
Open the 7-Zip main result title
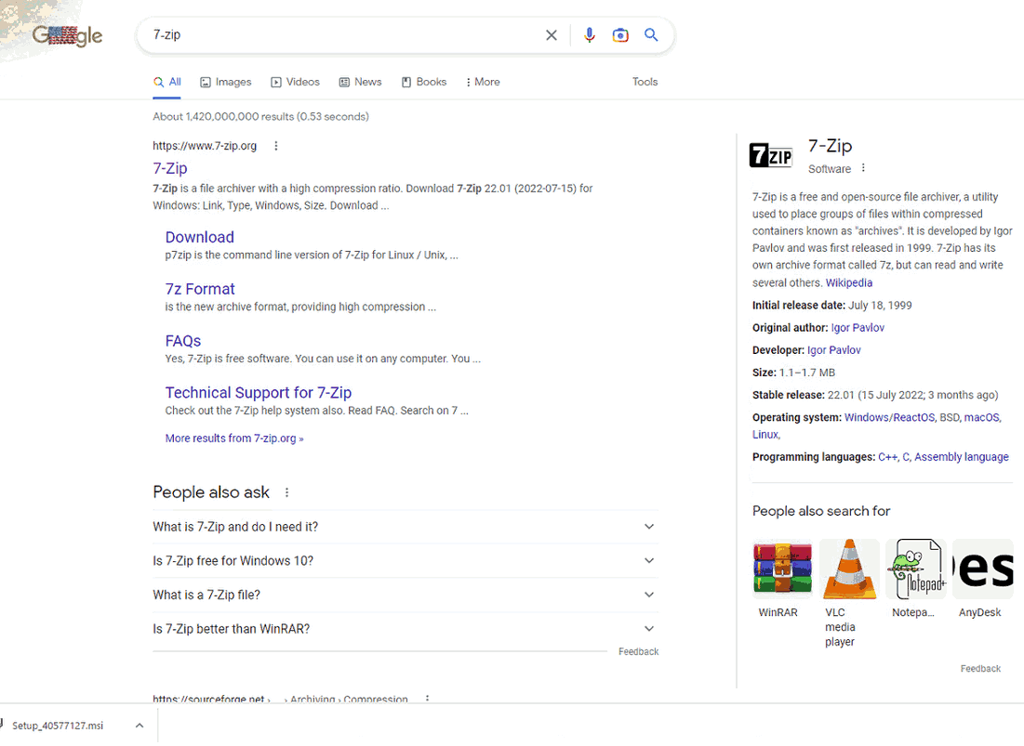tap(170, 168)
